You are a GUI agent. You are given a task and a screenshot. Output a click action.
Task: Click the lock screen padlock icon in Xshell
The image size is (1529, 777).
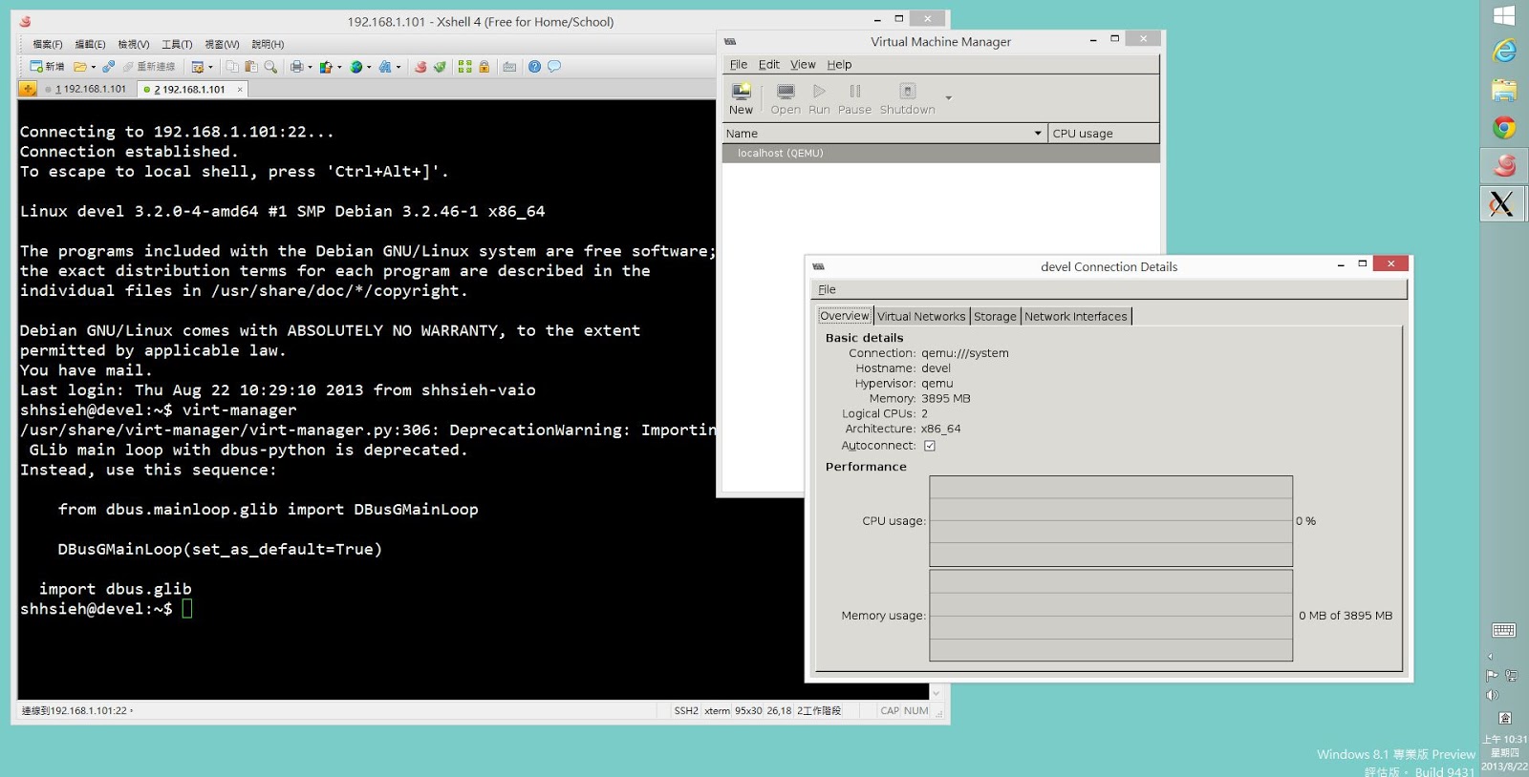pos(485,67)
